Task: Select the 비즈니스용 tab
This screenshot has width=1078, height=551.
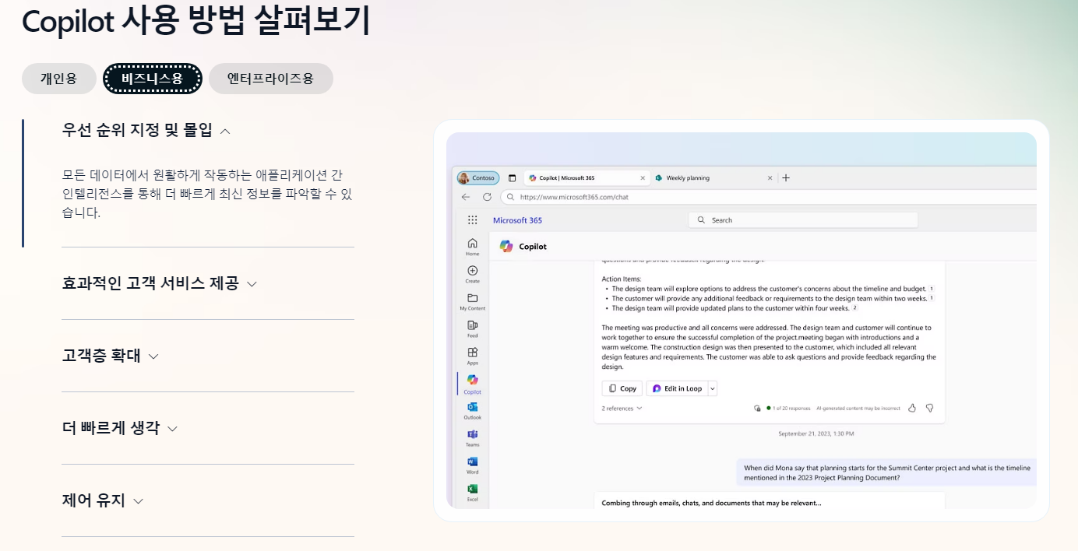Action: point(153,79)
